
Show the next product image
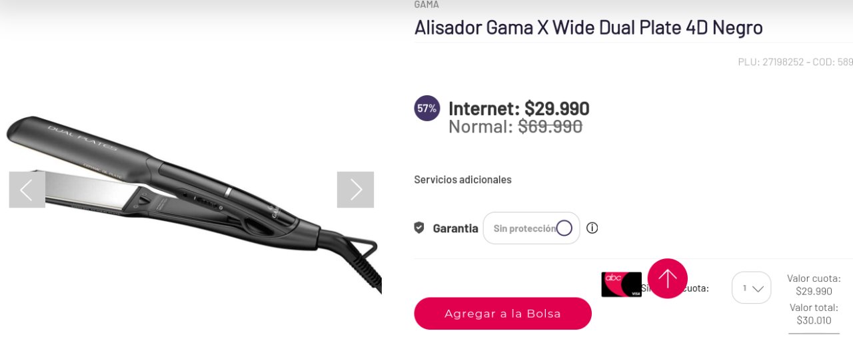[355, 190]
